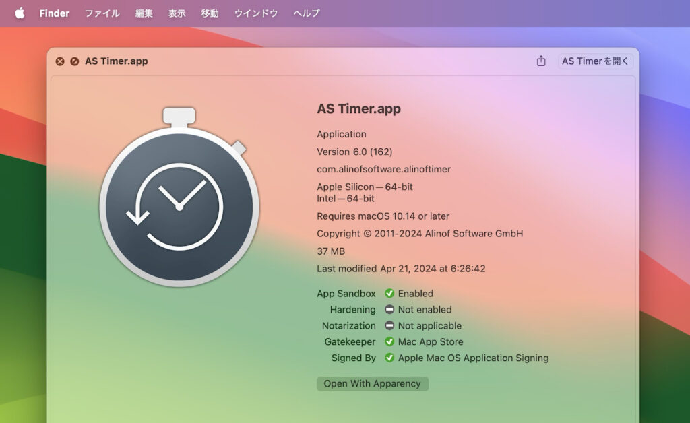Viewport: 690px width, 423px height.
Task: Click the green check beside App Sandbox
Action: tap(389, 294)
